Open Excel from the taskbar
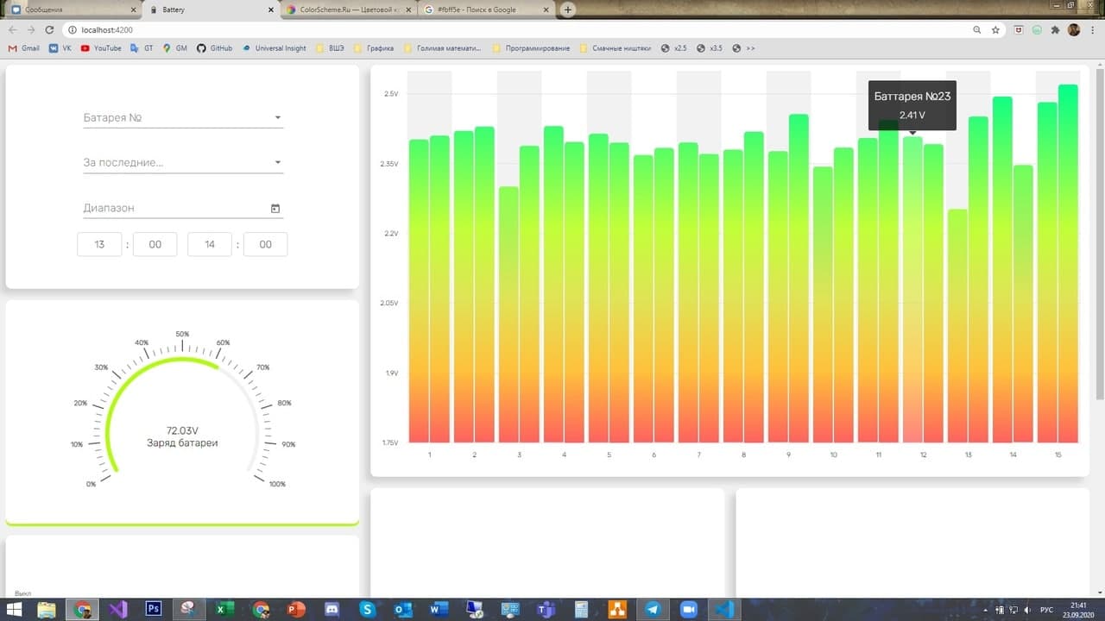The image size is (1105, 621). (x=224, y=609)
